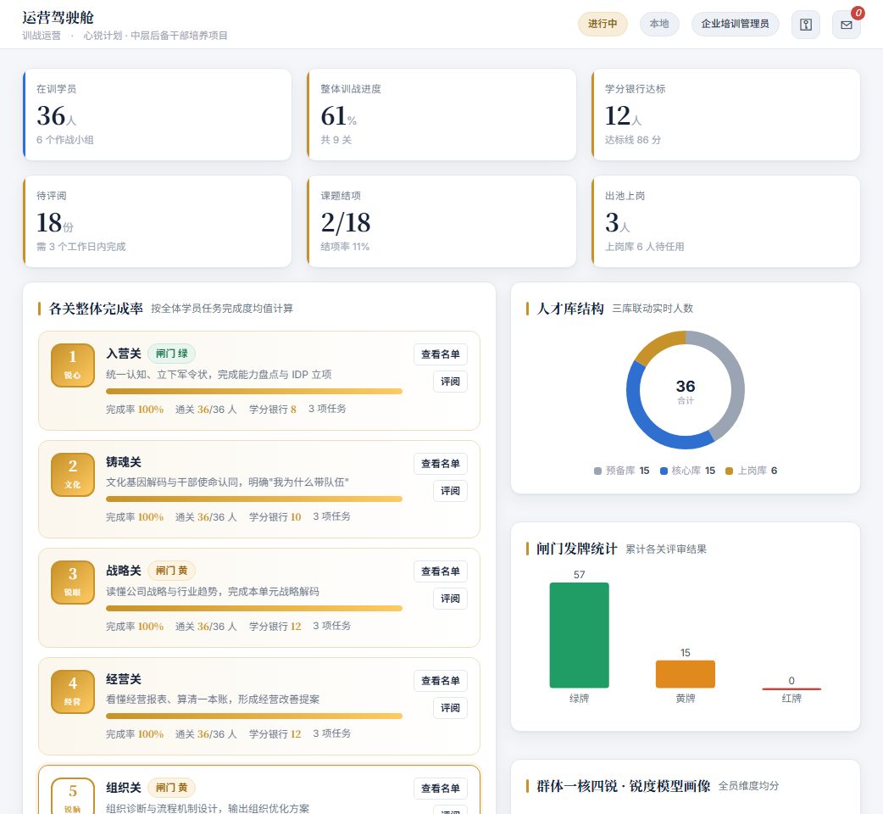Open the 课题结项 2/18 stat card
This screenshot has height=814, width=883.
pos(441,221)
